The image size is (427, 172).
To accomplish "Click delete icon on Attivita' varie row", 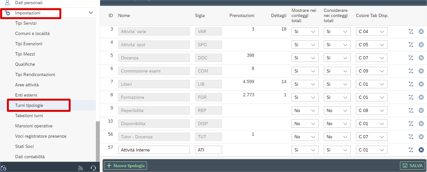I will click(x=421, y=31).
